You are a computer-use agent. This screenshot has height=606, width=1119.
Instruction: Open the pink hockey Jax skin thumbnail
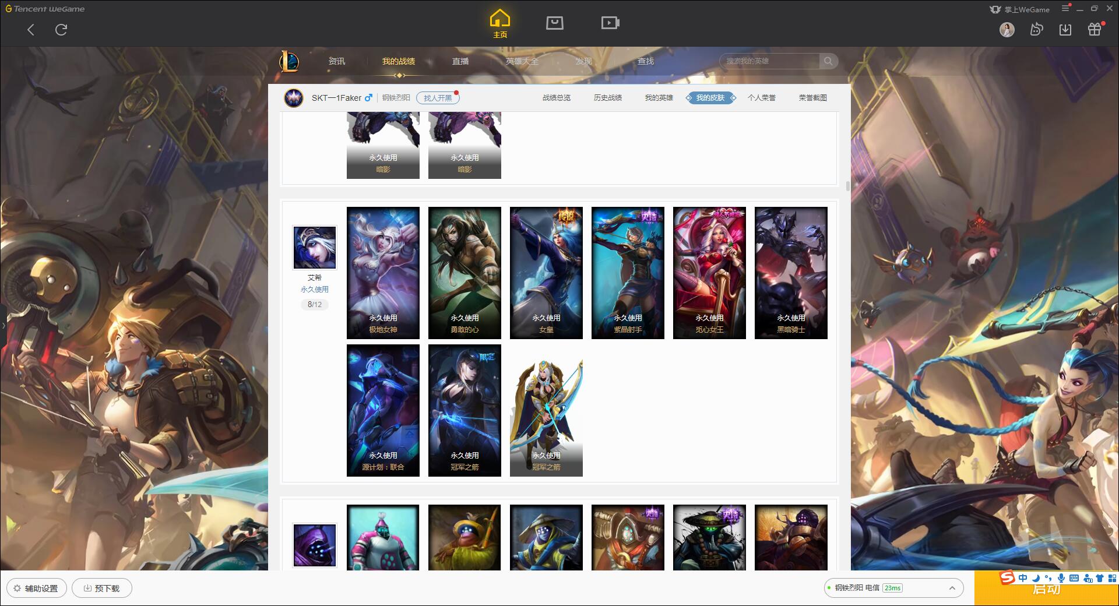point(383,537)
